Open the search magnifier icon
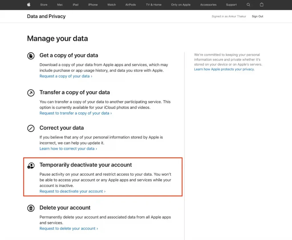This screenshot has width=292, height=240. tap(248, 5)
